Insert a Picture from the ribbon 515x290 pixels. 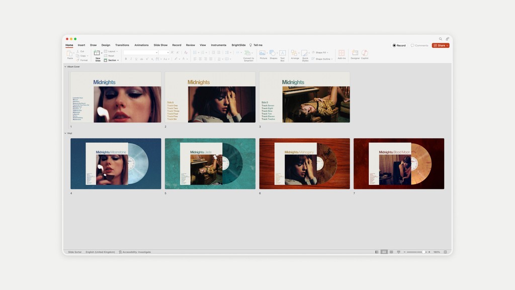(x=263, y=53)
